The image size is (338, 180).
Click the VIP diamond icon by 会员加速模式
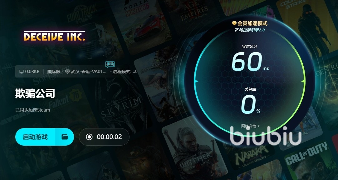click(234, 23)
